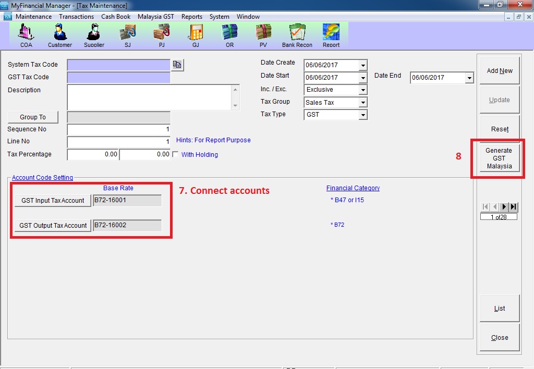Open the PJ purchase journal icon

[162, 34]
